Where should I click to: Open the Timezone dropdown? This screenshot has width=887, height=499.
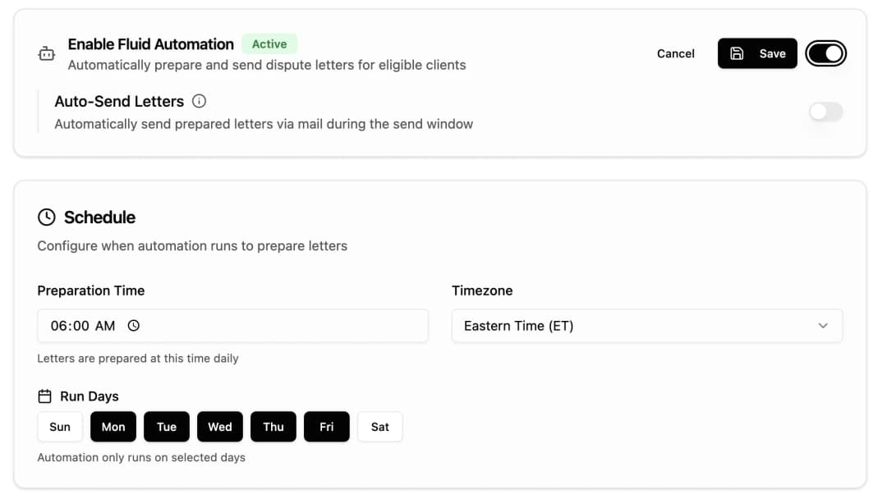click(x=646, y=326)
